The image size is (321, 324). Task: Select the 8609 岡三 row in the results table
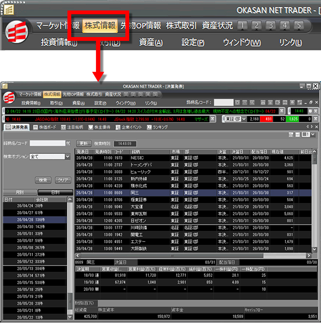click(x=193, y=192)
